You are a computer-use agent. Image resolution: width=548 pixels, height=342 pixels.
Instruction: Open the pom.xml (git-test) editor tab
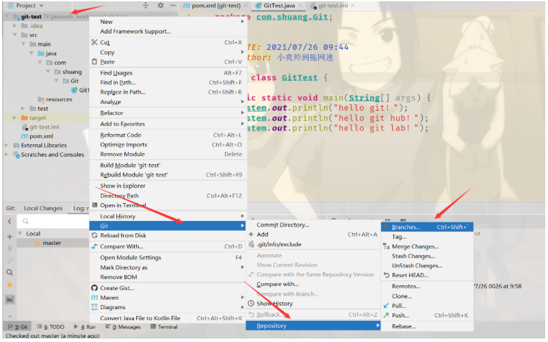216,5
